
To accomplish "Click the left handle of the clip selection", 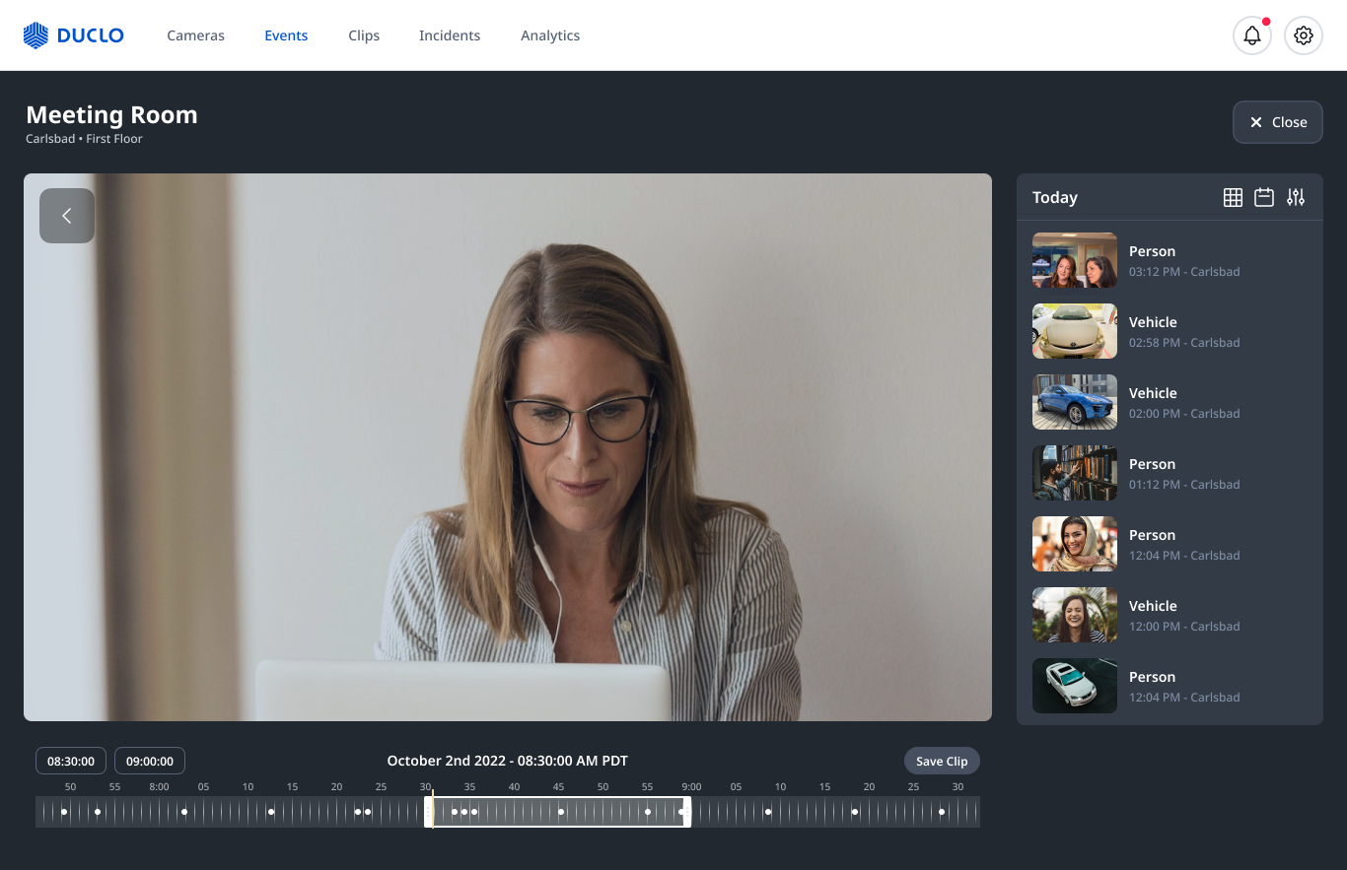I will point(428,812).
